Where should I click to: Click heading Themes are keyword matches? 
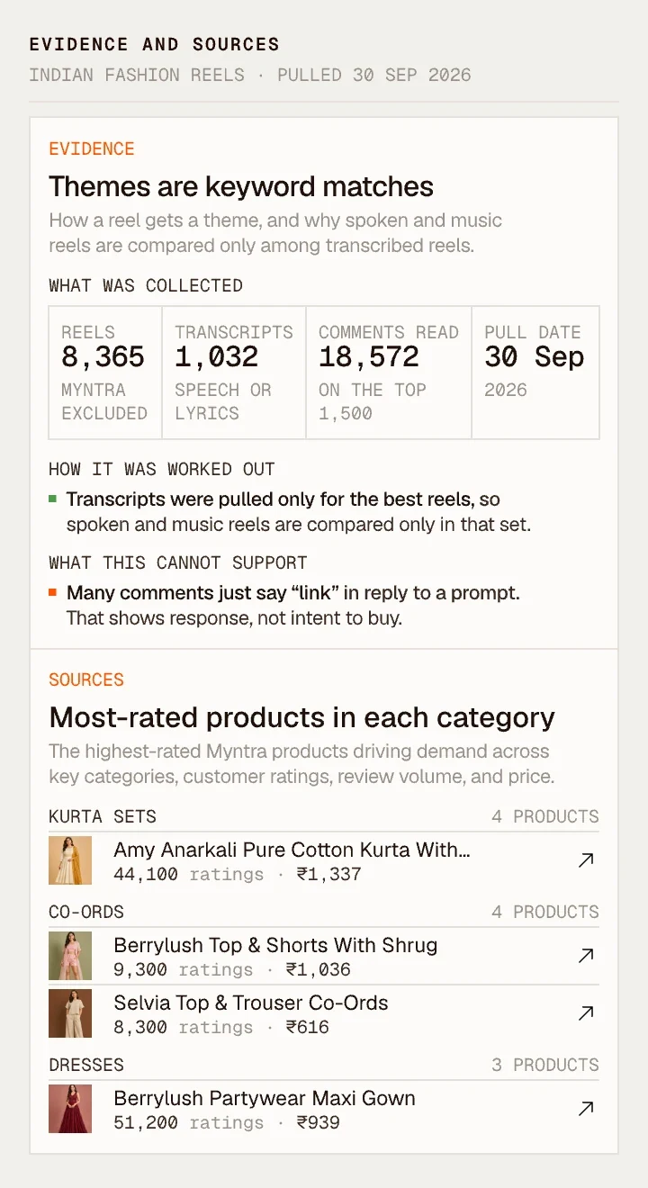[241, 186]
